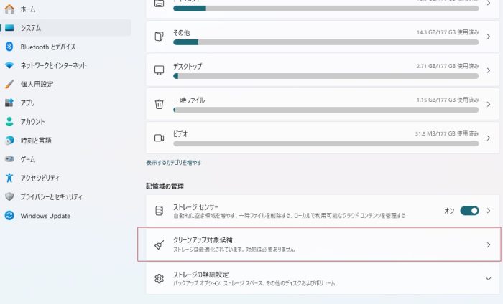Viewport: 503px width, 304px height.
Task: Open the ストレージ センサー row label
Action: 195,207
